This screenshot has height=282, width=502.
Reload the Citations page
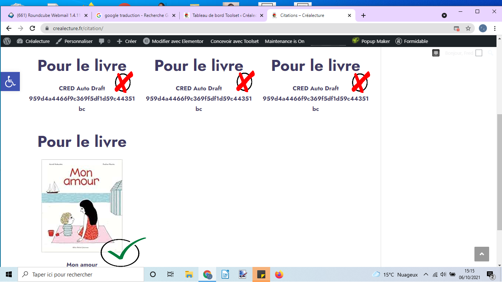pyautogui.click(x=32, y=28)
